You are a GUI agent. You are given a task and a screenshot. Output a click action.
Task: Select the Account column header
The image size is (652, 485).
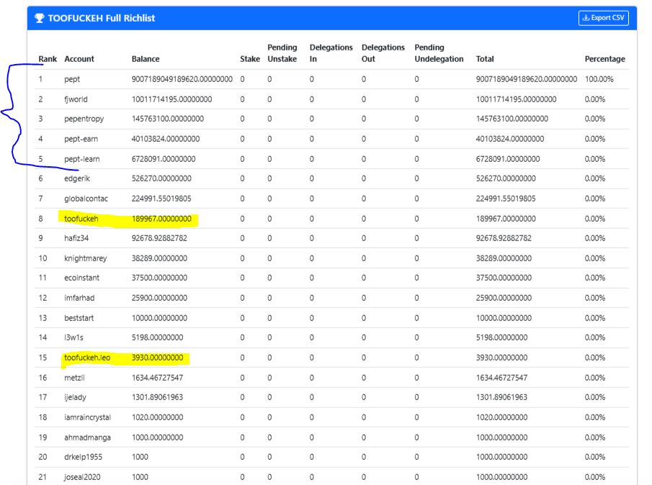tap(79, 59)
